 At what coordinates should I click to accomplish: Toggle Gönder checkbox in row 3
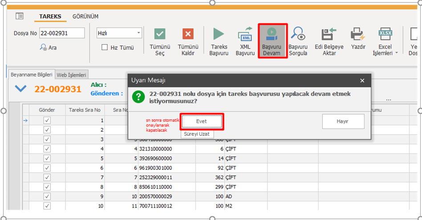point(47,139)
